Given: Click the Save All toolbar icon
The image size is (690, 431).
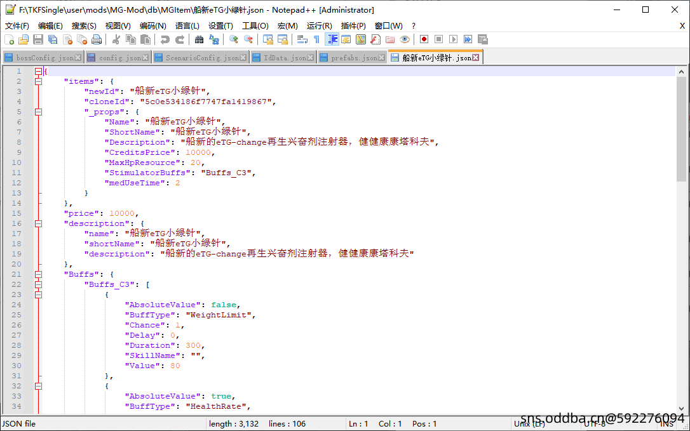Looking at the screenshot, I should [53, 39].
